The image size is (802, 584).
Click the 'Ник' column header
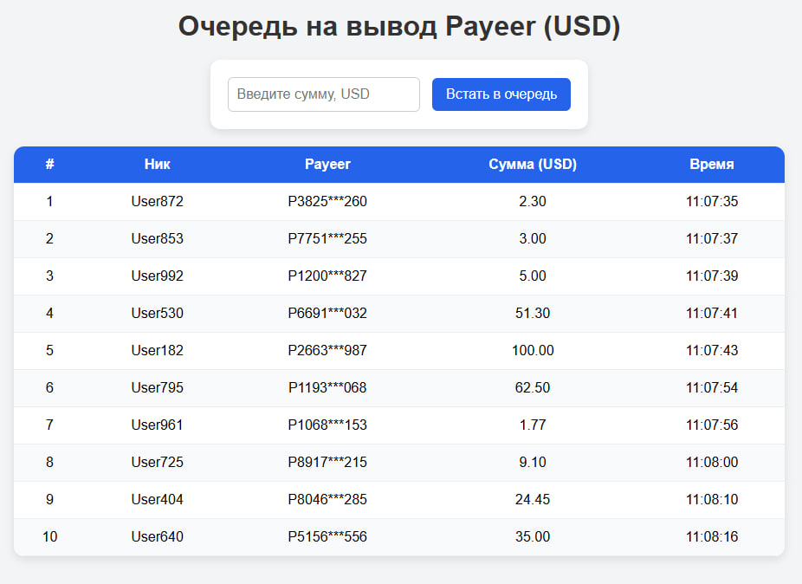(x=158, y=164)
